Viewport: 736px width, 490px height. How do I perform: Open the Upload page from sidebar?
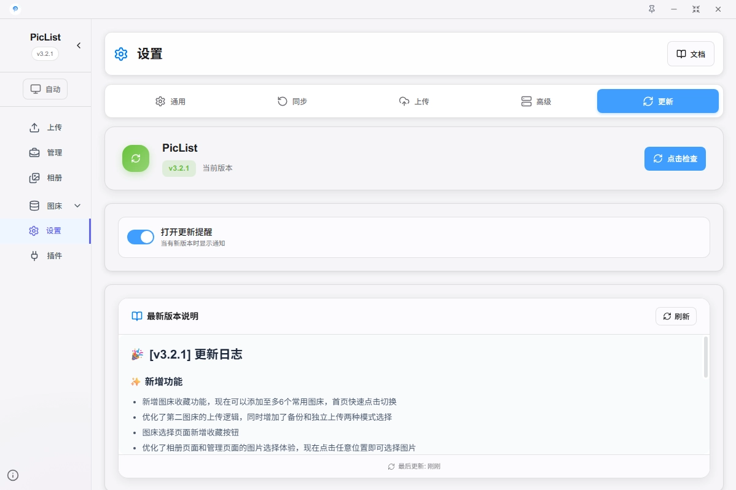pyautogui.click(x=46, y=128)
